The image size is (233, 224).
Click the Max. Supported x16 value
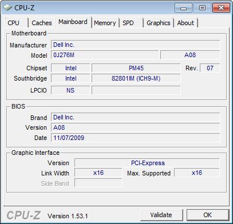197,173
